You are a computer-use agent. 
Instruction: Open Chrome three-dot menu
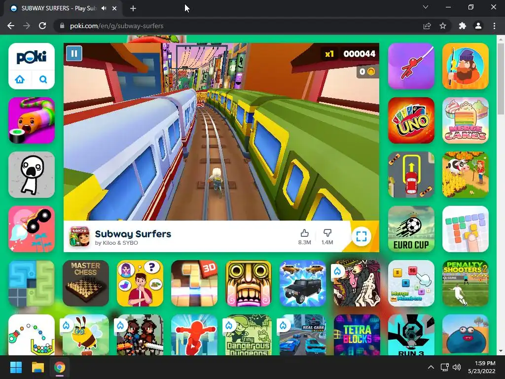click(x=494, y=26)
